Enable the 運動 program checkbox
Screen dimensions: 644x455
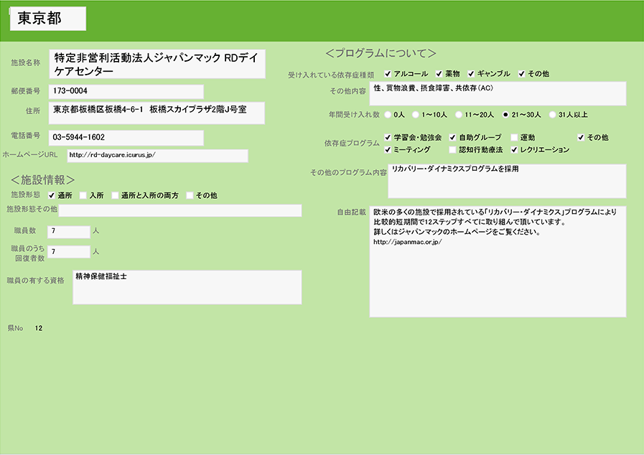514,137
